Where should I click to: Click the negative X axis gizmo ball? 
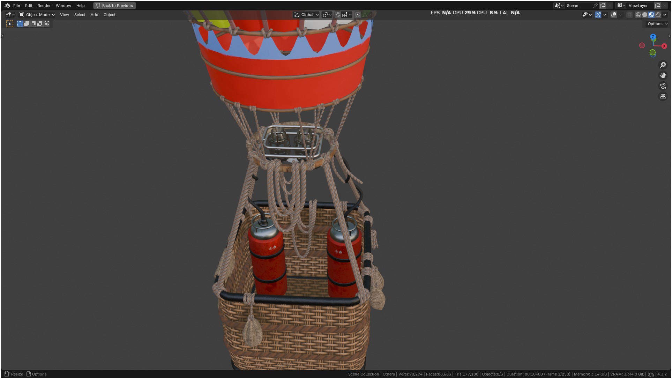coord(642,45)
